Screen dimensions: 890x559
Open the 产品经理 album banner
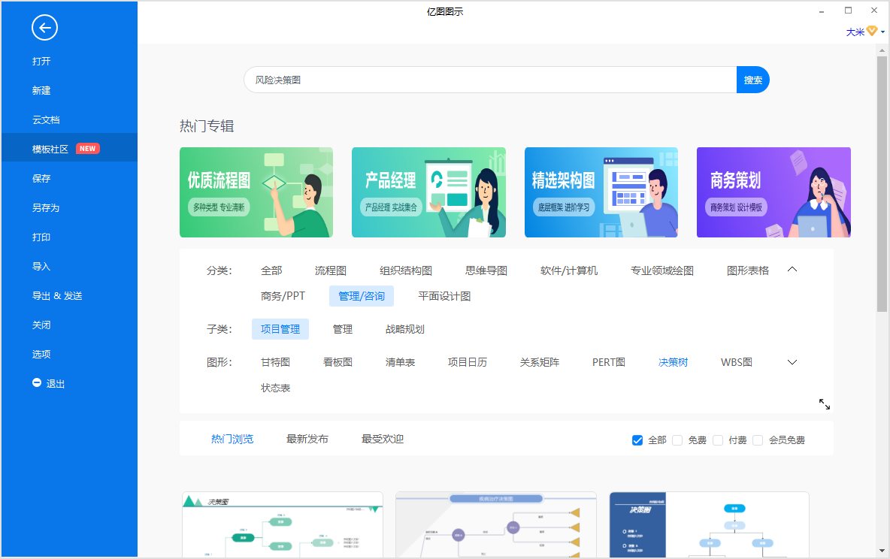(x=428, y=192)
